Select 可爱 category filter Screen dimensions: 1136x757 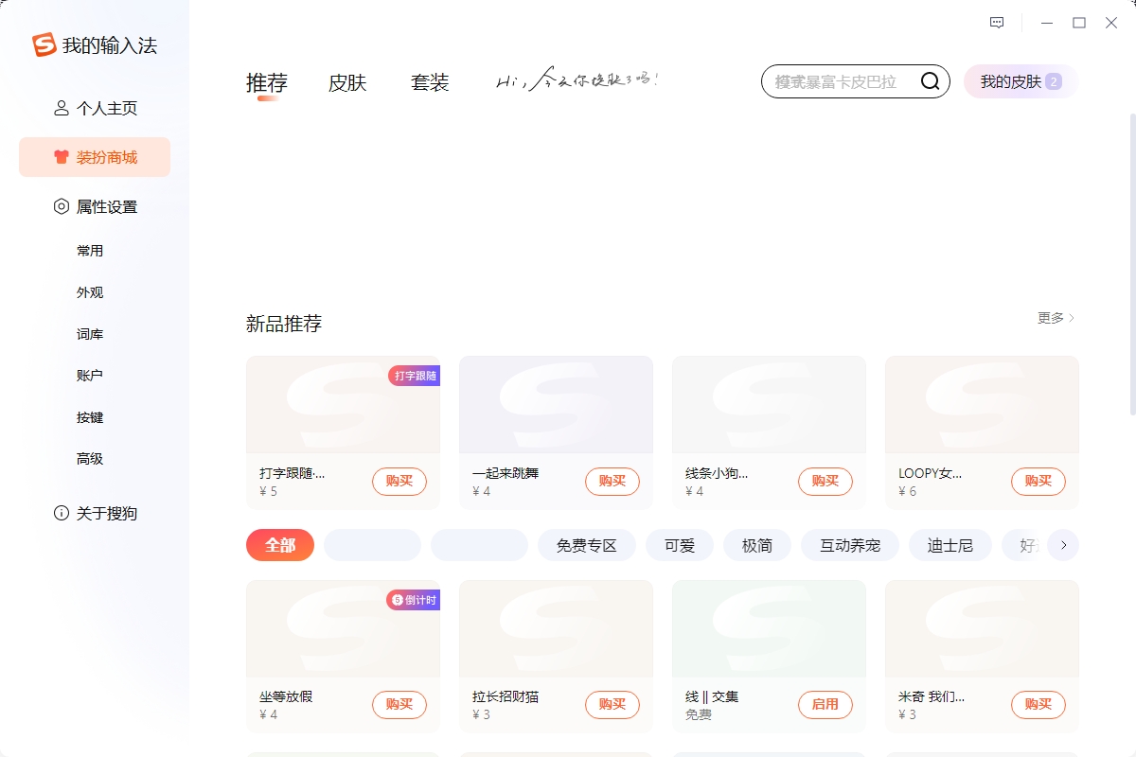680,545
